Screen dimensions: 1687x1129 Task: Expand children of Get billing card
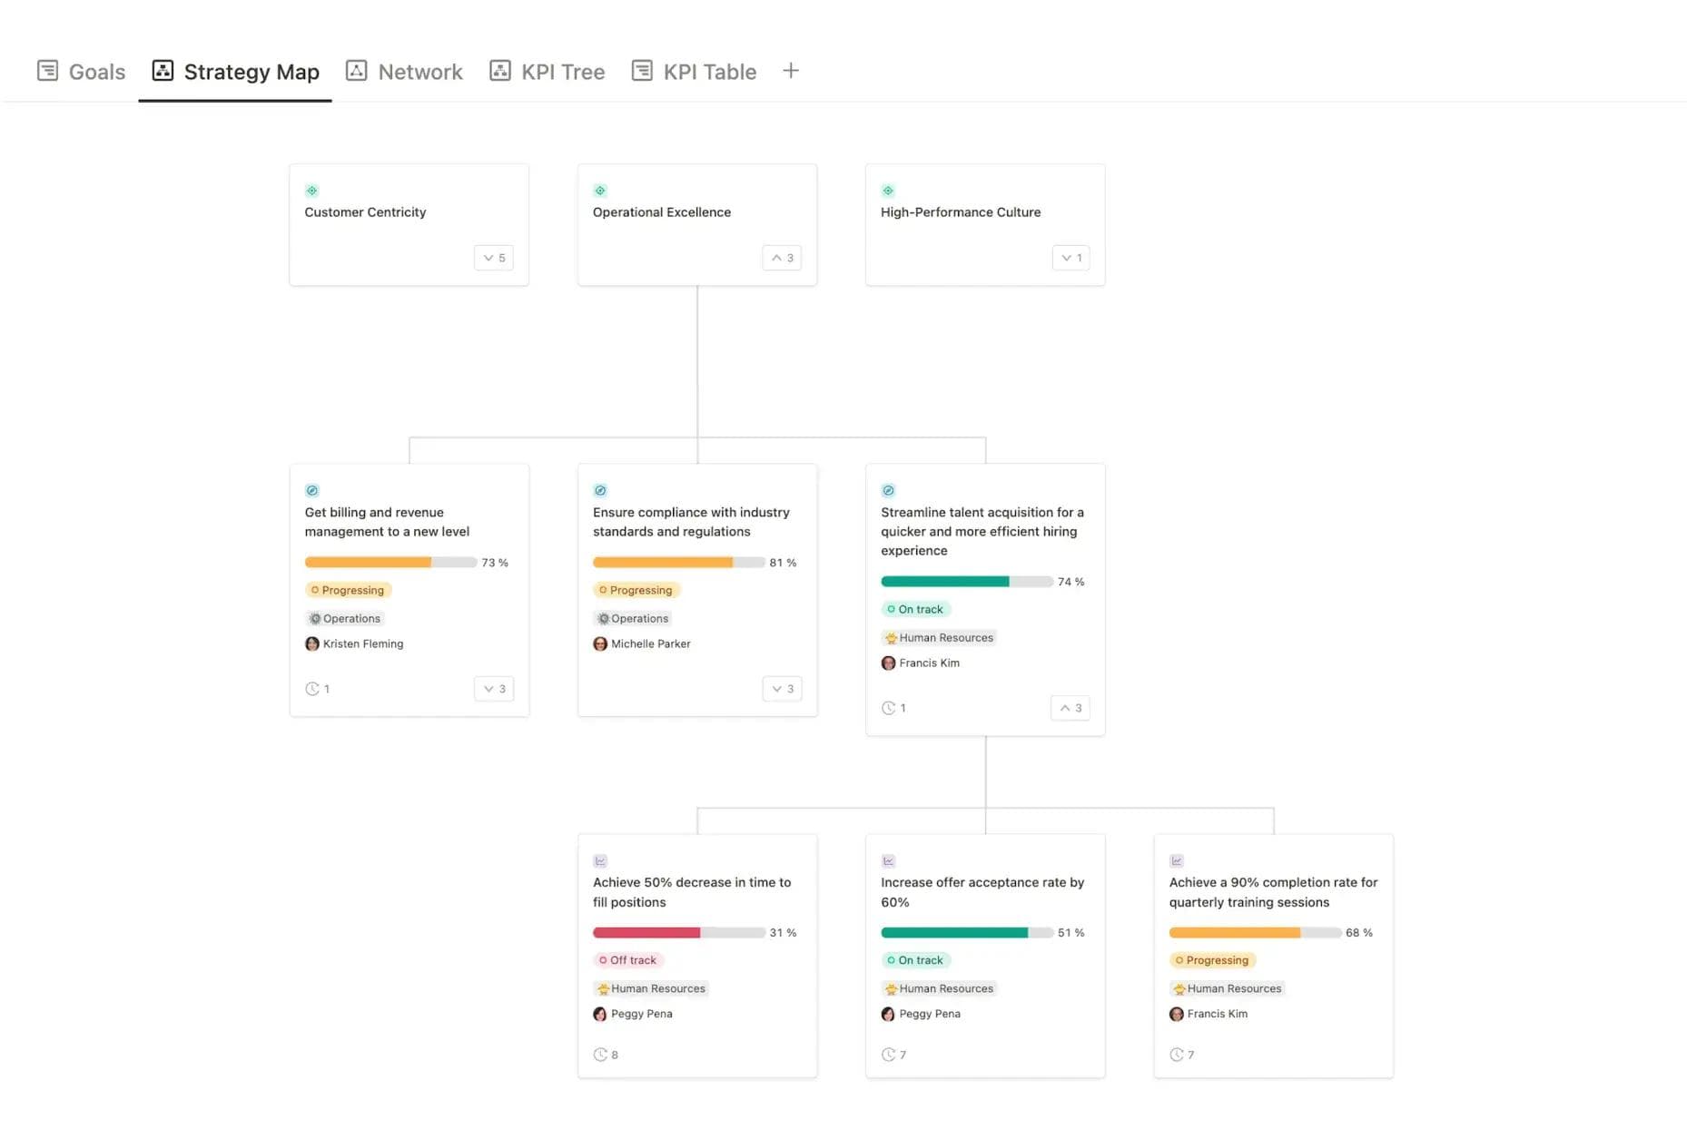[x=493, y=689]
